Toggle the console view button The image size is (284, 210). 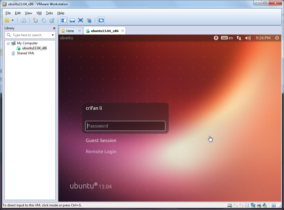tap(101, 20)
